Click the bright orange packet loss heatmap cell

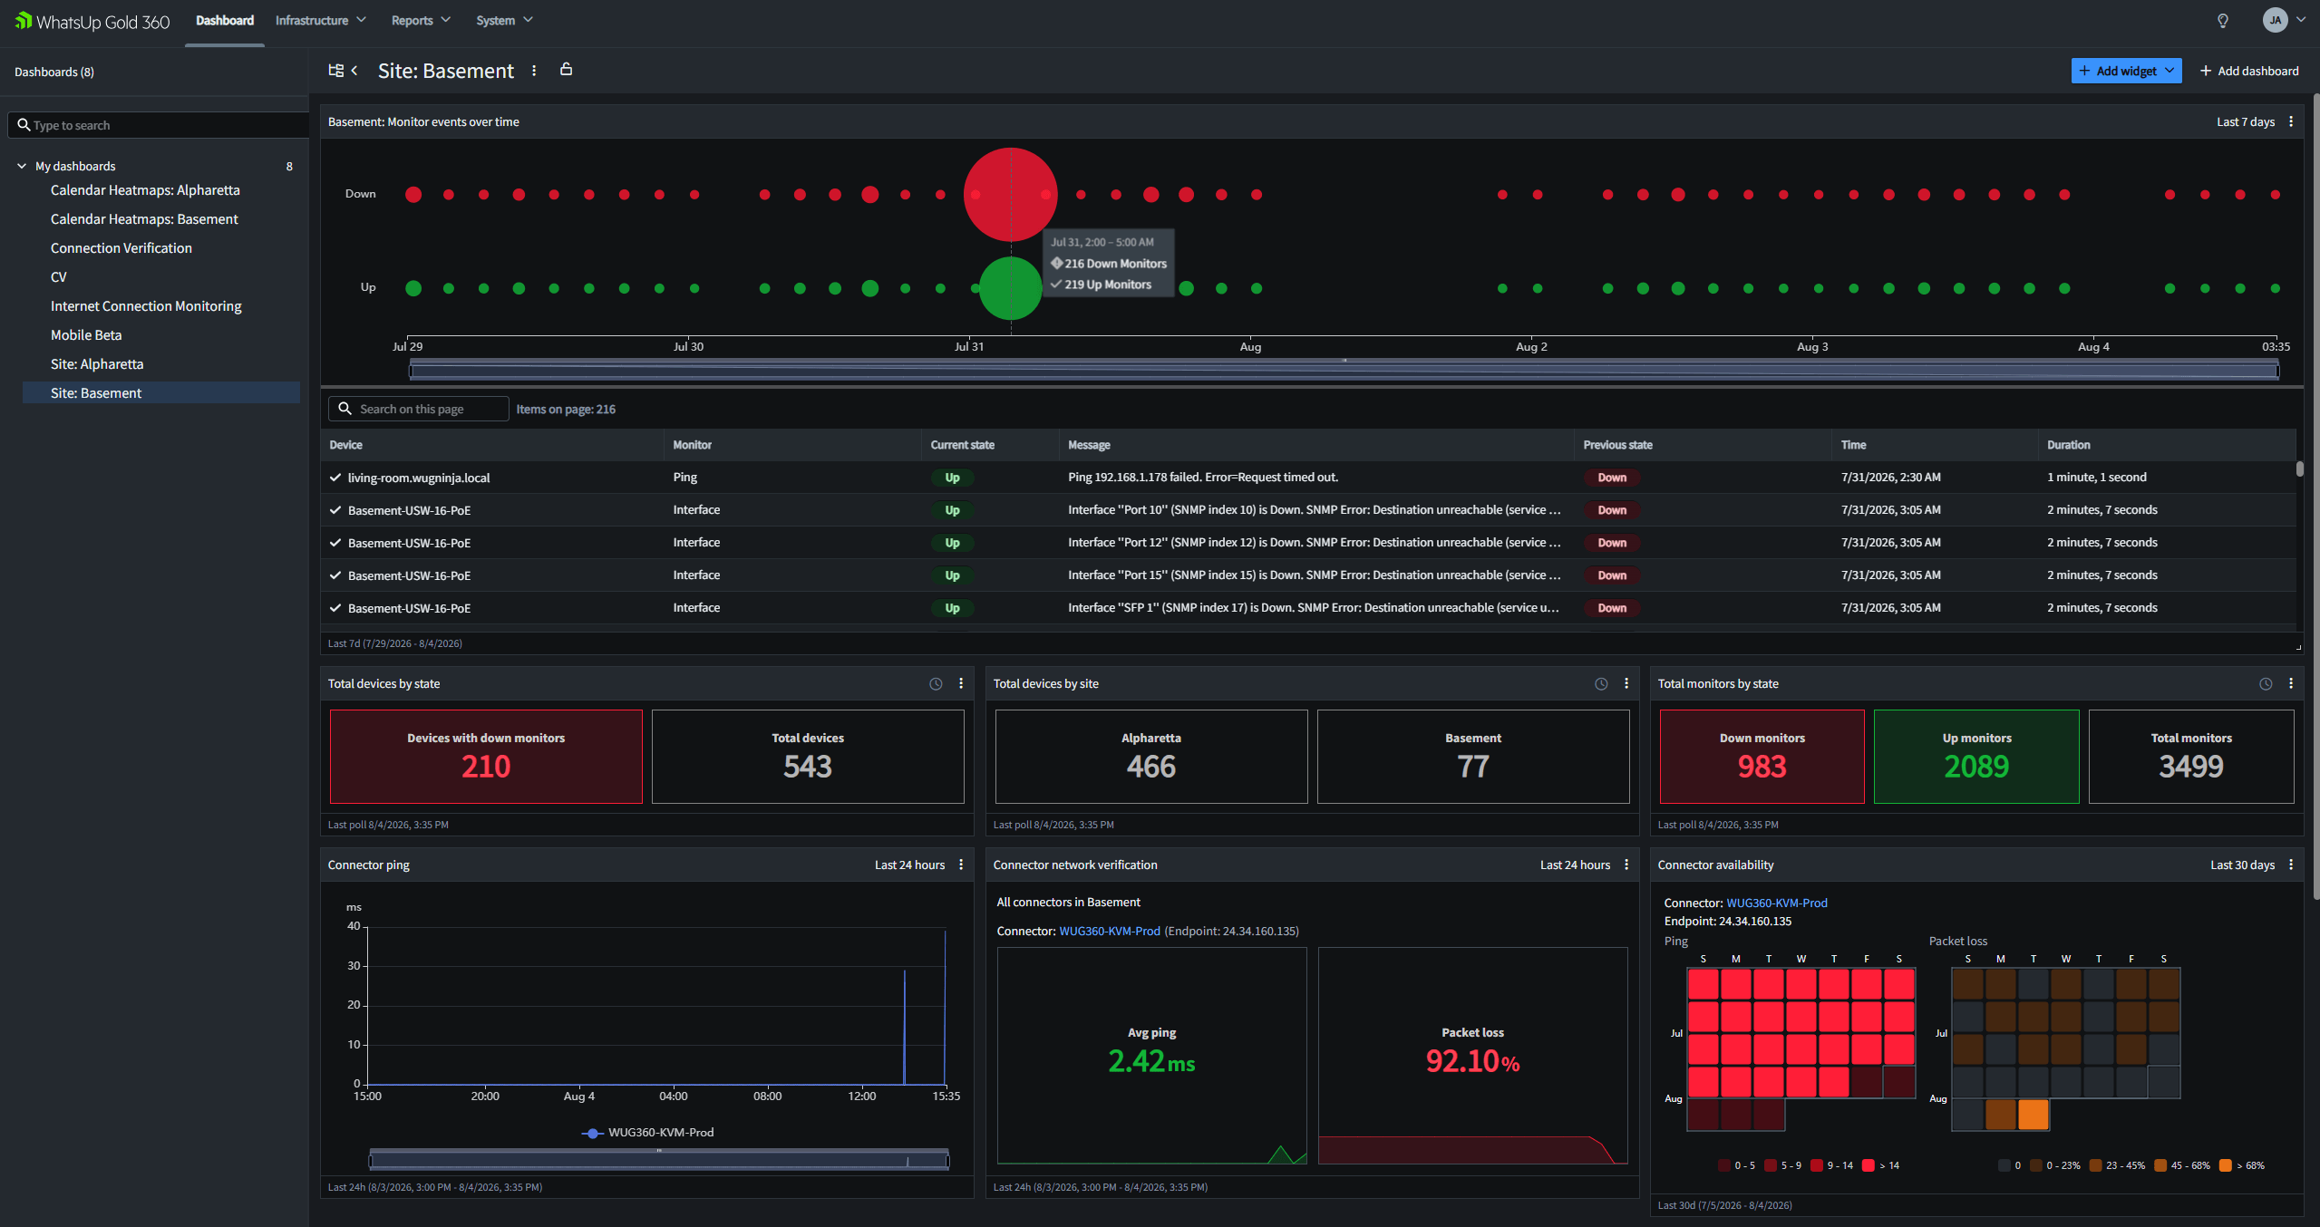[x=2033, y=1114]
